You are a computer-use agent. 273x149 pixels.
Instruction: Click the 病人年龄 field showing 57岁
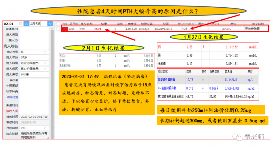coord(34,57)
